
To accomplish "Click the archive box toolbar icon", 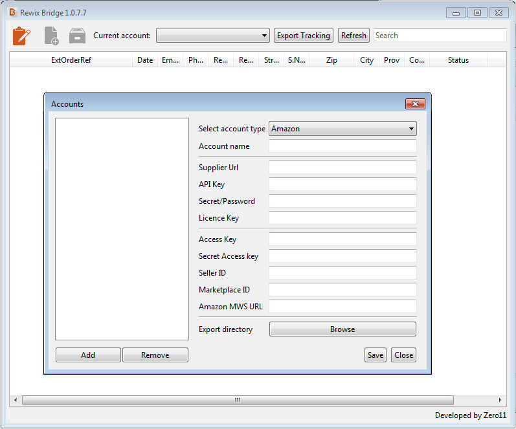I will click(x=77, y=36).
